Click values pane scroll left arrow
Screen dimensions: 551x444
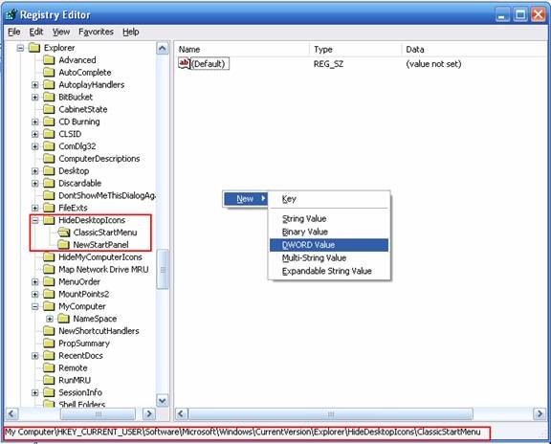[182, 413]
